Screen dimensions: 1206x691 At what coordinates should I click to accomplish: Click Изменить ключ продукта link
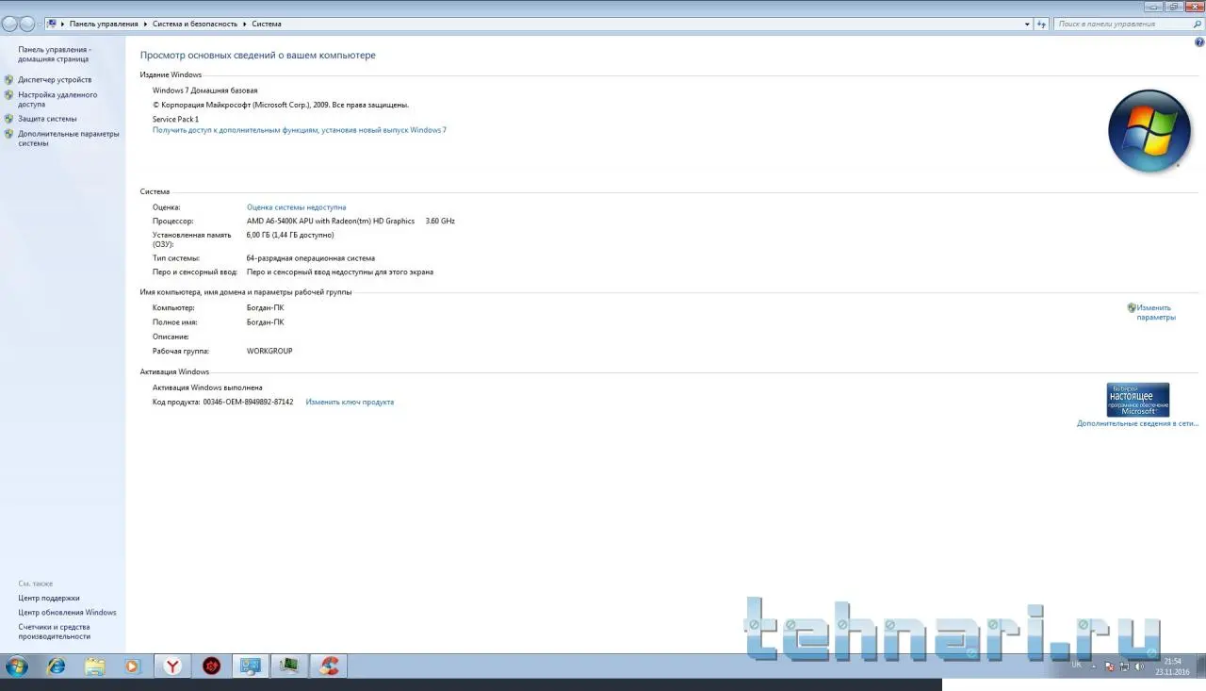(x=350, y=402)
